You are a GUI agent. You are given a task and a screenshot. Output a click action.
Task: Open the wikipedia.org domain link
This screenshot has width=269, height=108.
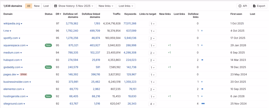12,23
